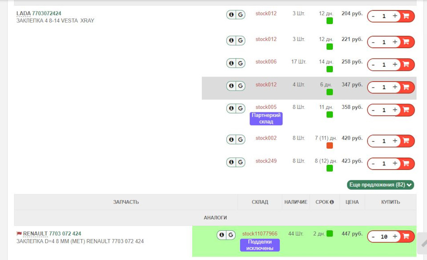
Task: Add the 258 руб. offer to cart
Action: 406,64
